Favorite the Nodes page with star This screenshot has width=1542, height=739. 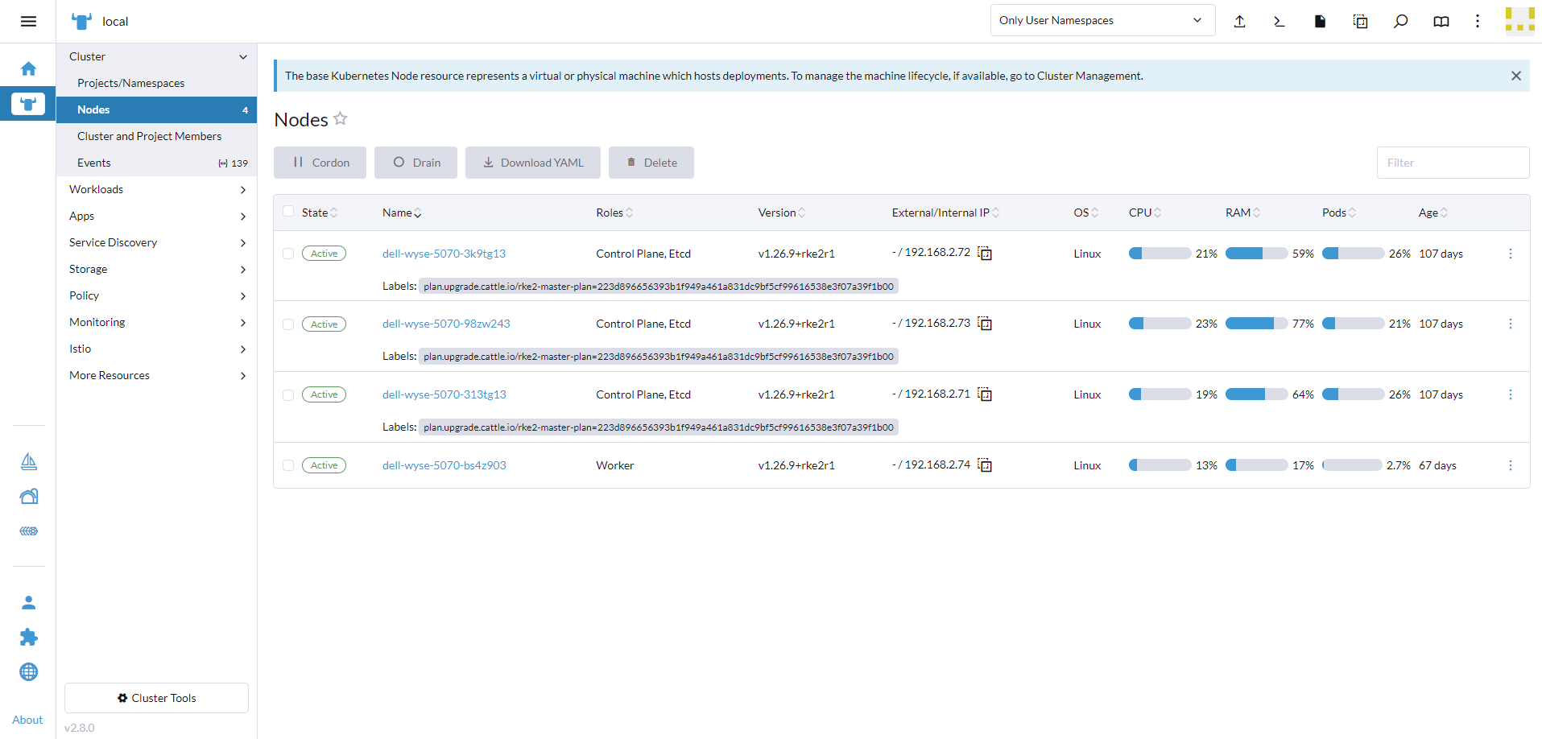341,119
